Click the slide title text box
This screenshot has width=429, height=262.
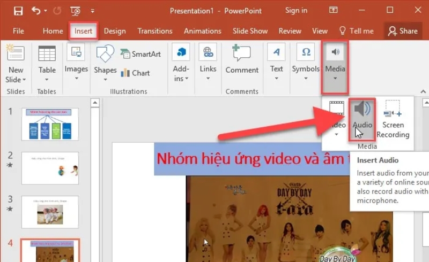pos(252,159)
